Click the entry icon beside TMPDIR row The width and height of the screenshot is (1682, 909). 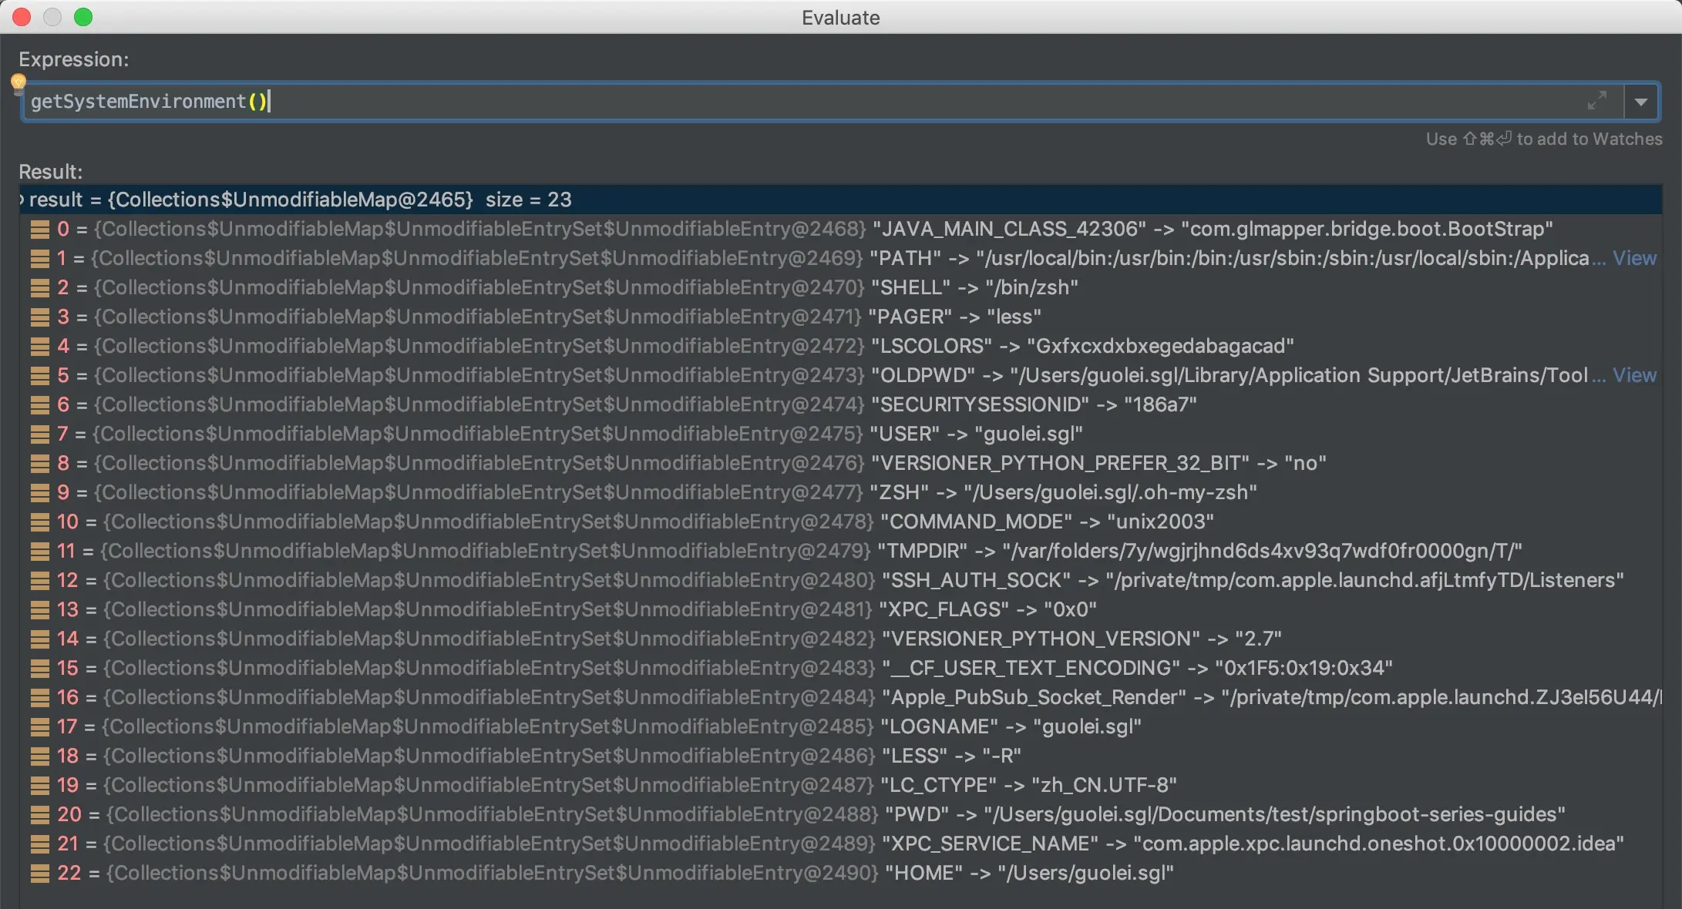click(39, 551)
